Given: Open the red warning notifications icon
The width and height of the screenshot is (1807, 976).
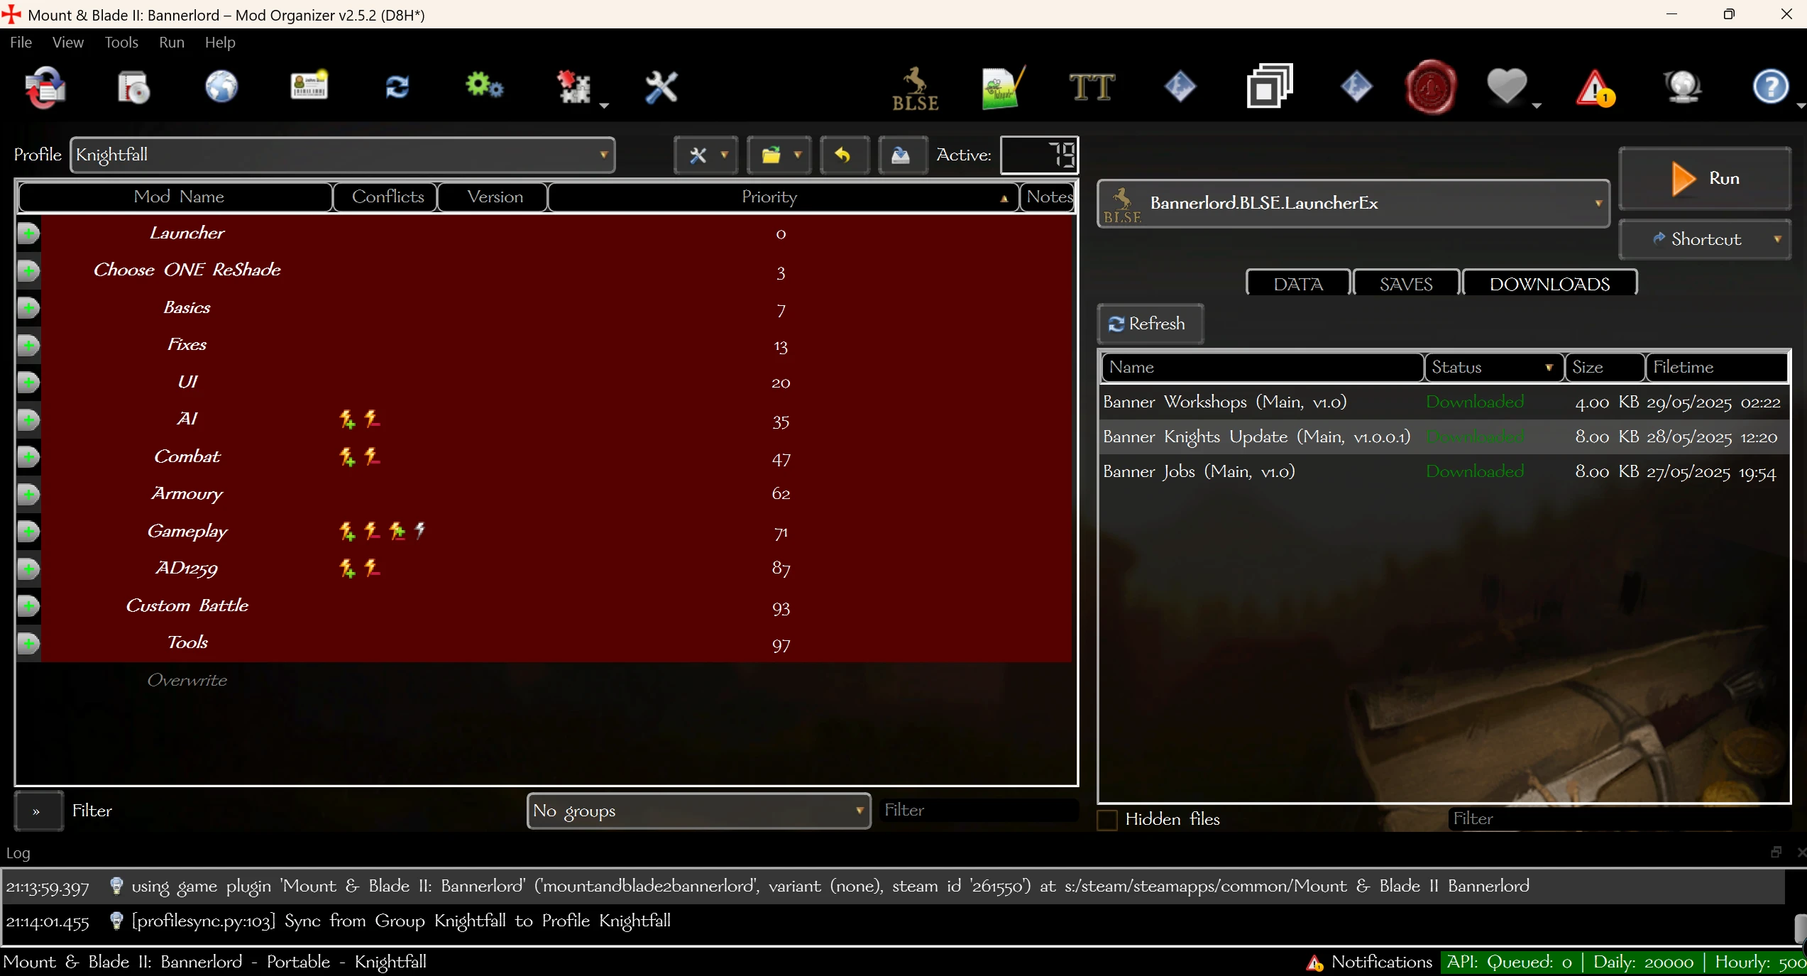Looking at the screenshot, I should tap(1595, 88).
